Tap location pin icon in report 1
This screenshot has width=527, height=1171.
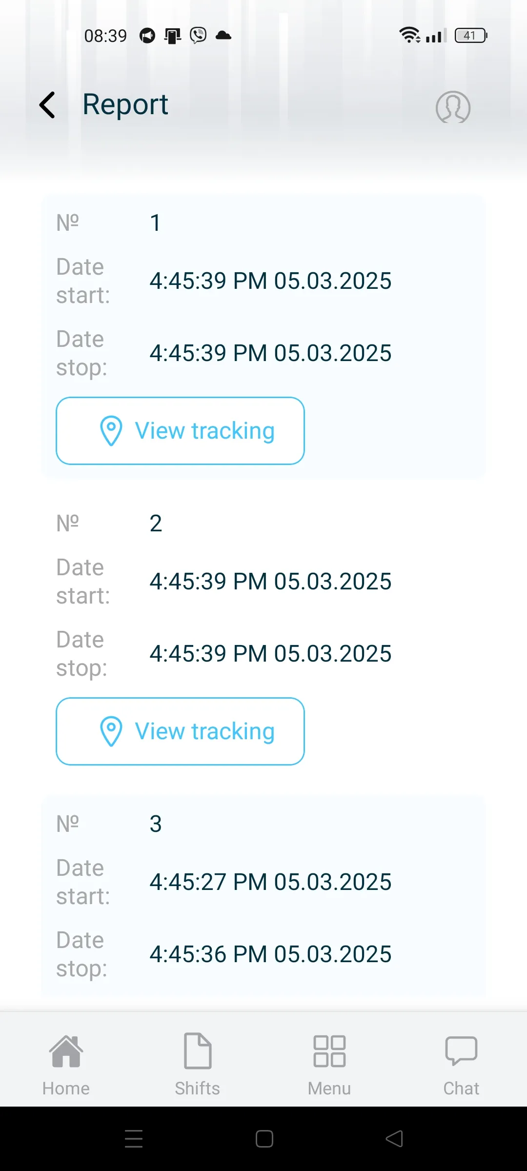[x=111, y=431]
